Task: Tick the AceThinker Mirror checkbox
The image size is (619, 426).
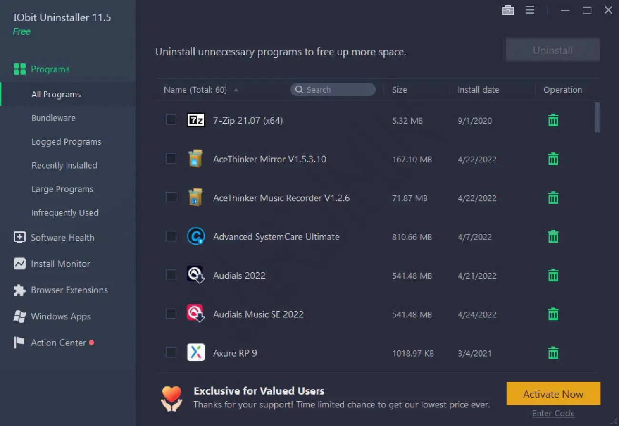Action: point(171,159)
